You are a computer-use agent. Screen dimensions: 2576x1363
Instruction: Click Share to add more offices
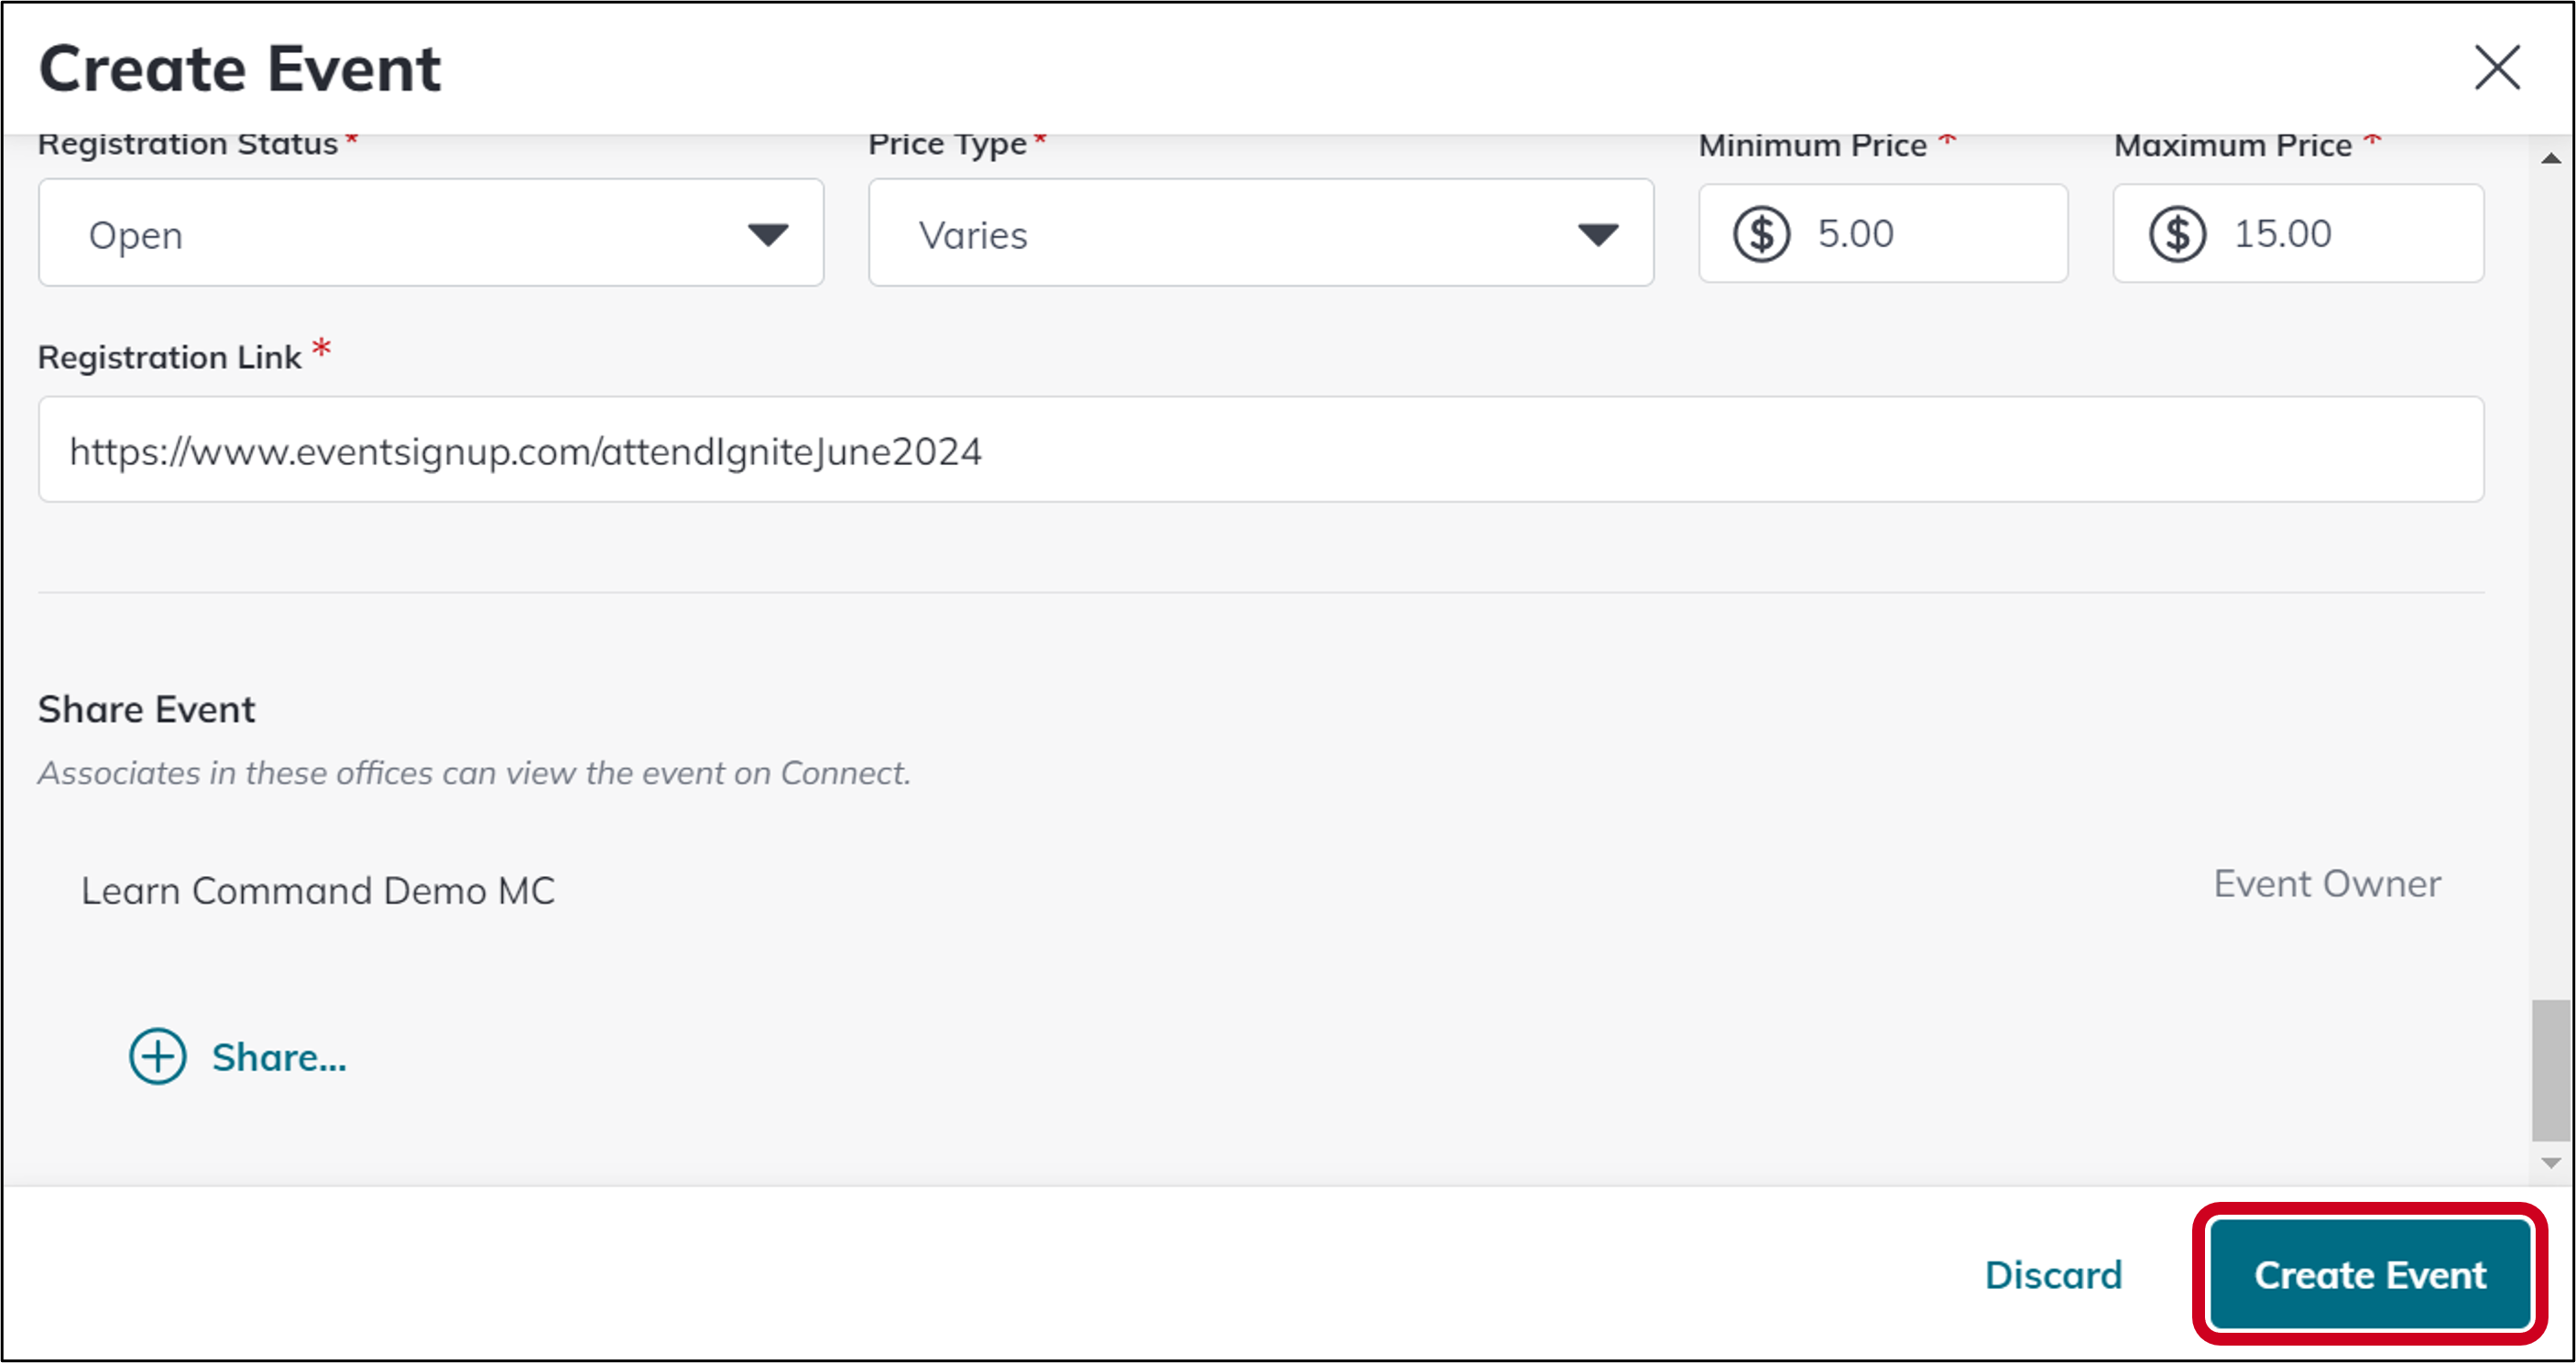click(x=278, y=1056)
